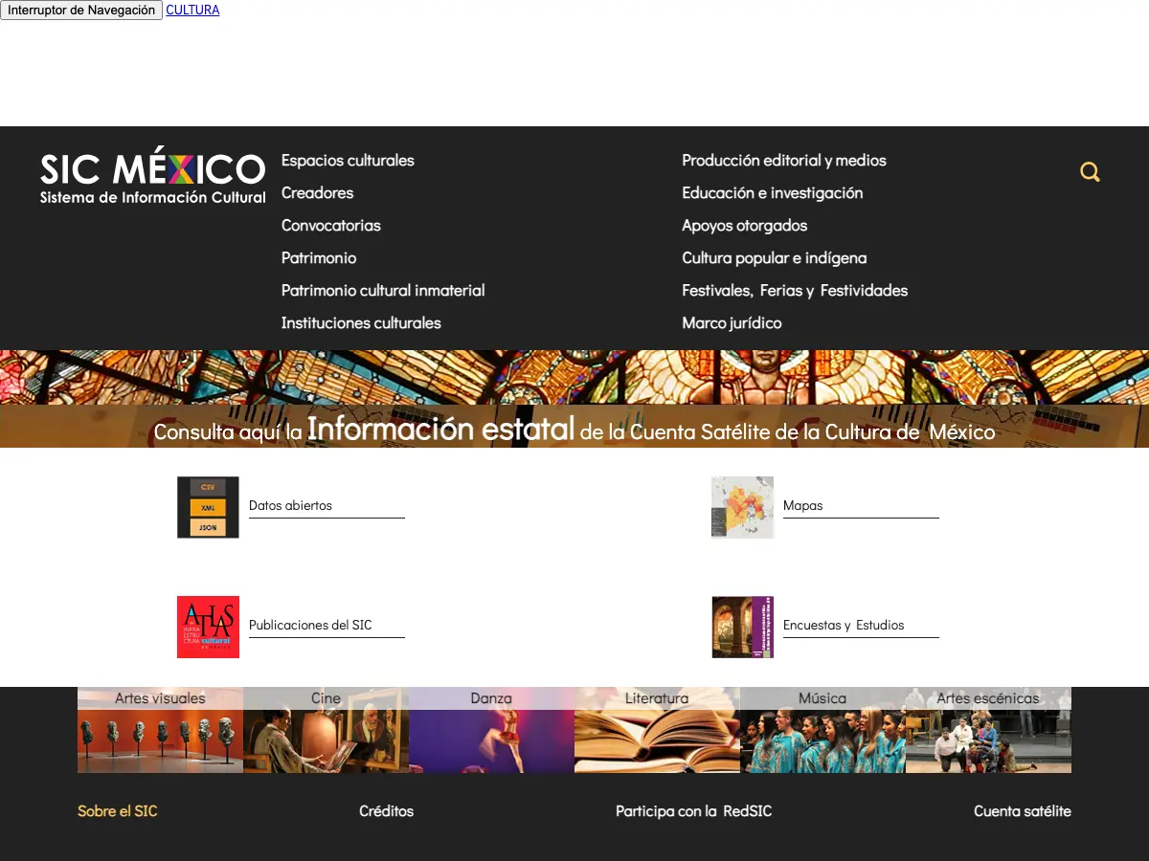Click the Datos abiertos CSV/XML/JSON icon

tap(208, 507)
